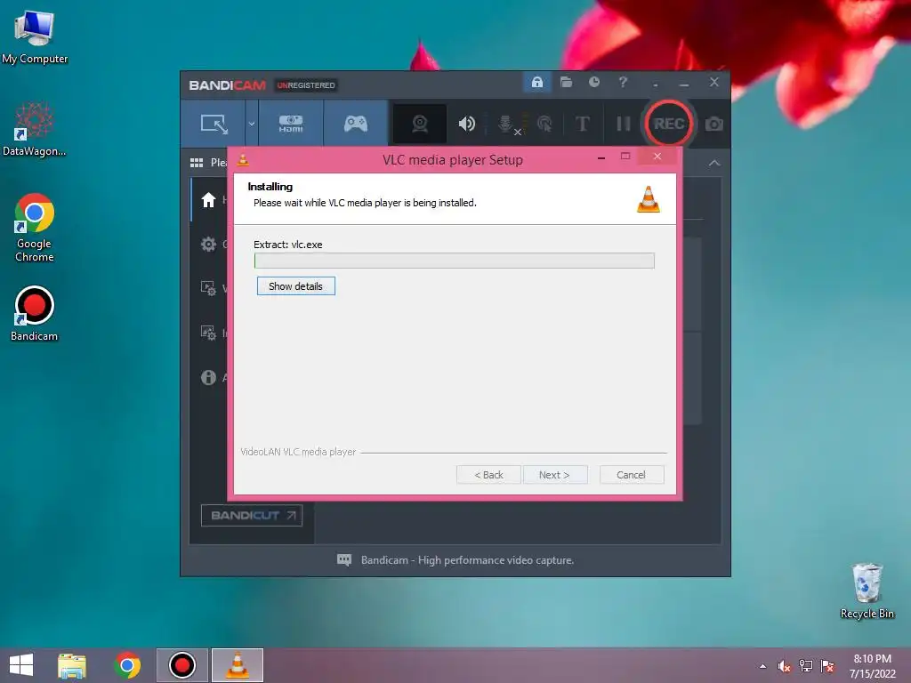Click Cancel in VLC setup

coord(631,475)
